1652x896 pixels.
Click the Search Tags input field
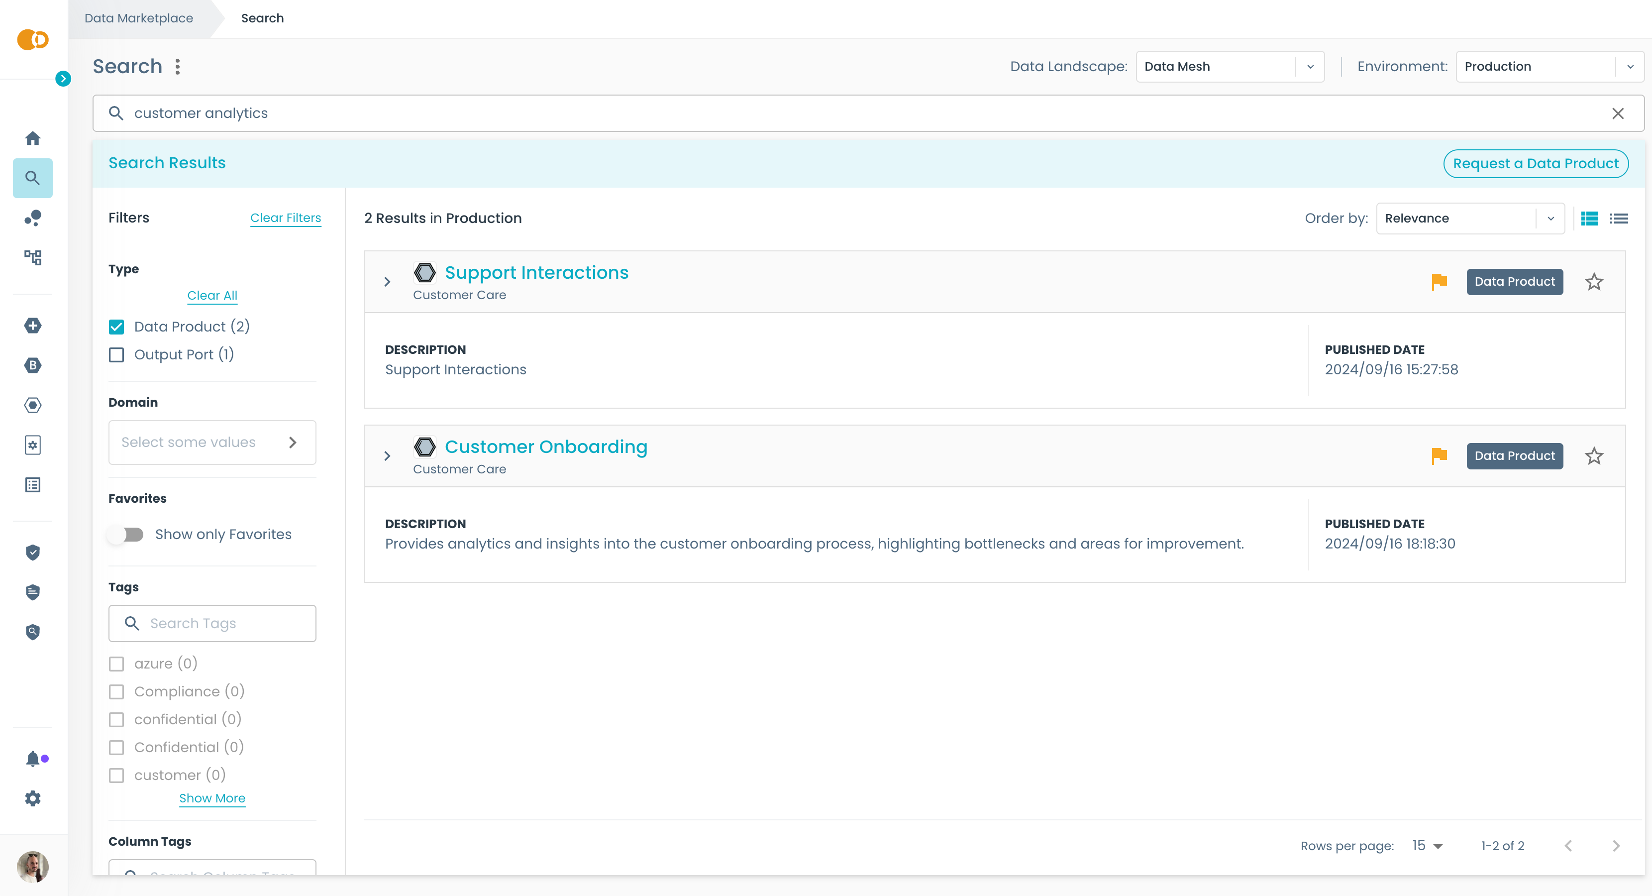coord(221,623)
